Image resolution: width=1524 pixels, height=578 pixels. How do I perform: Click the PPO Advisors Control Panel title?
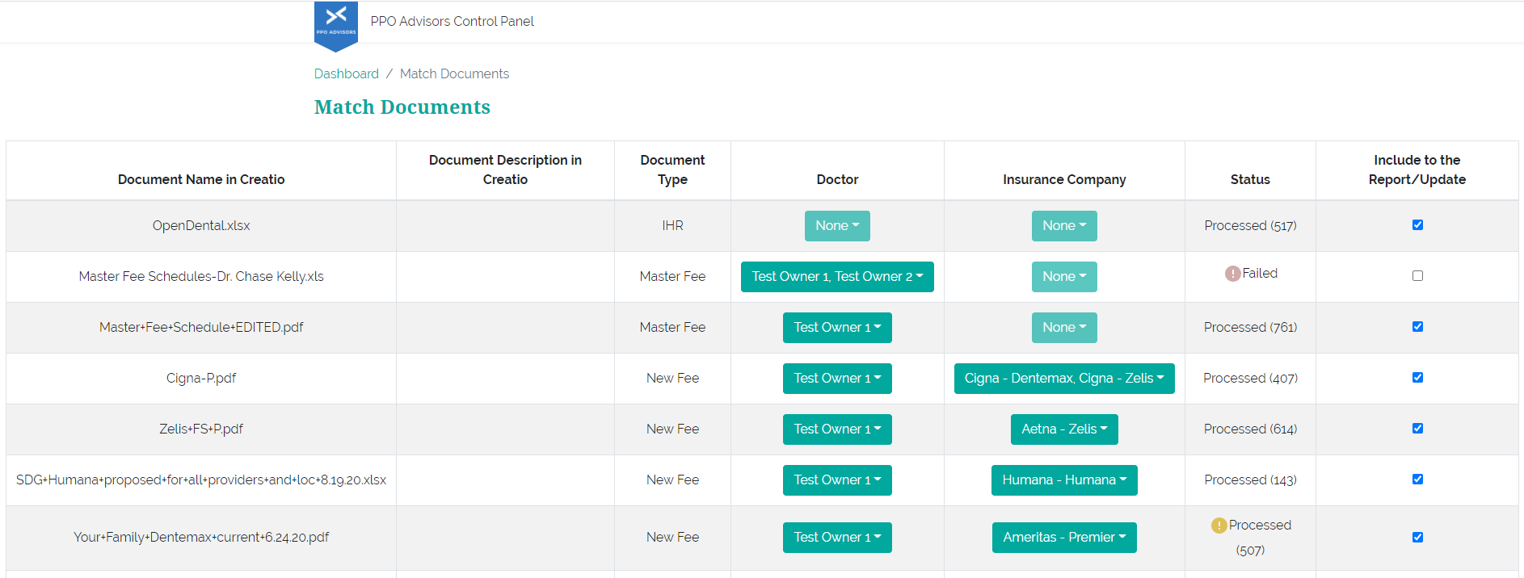pyautogui.click(x=452, y=21)
